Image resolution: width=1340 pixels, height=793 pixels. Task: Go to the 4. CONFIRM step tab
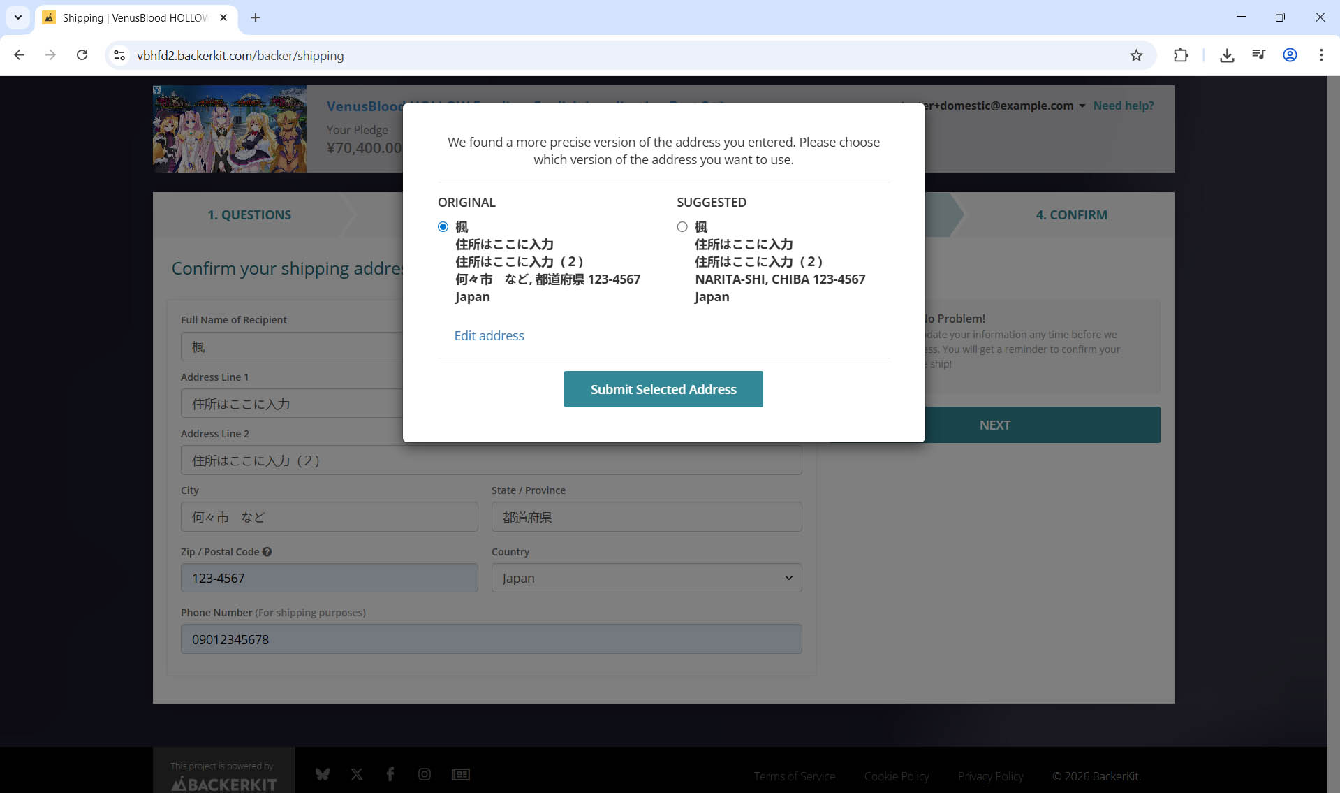tap(1071, 215)
